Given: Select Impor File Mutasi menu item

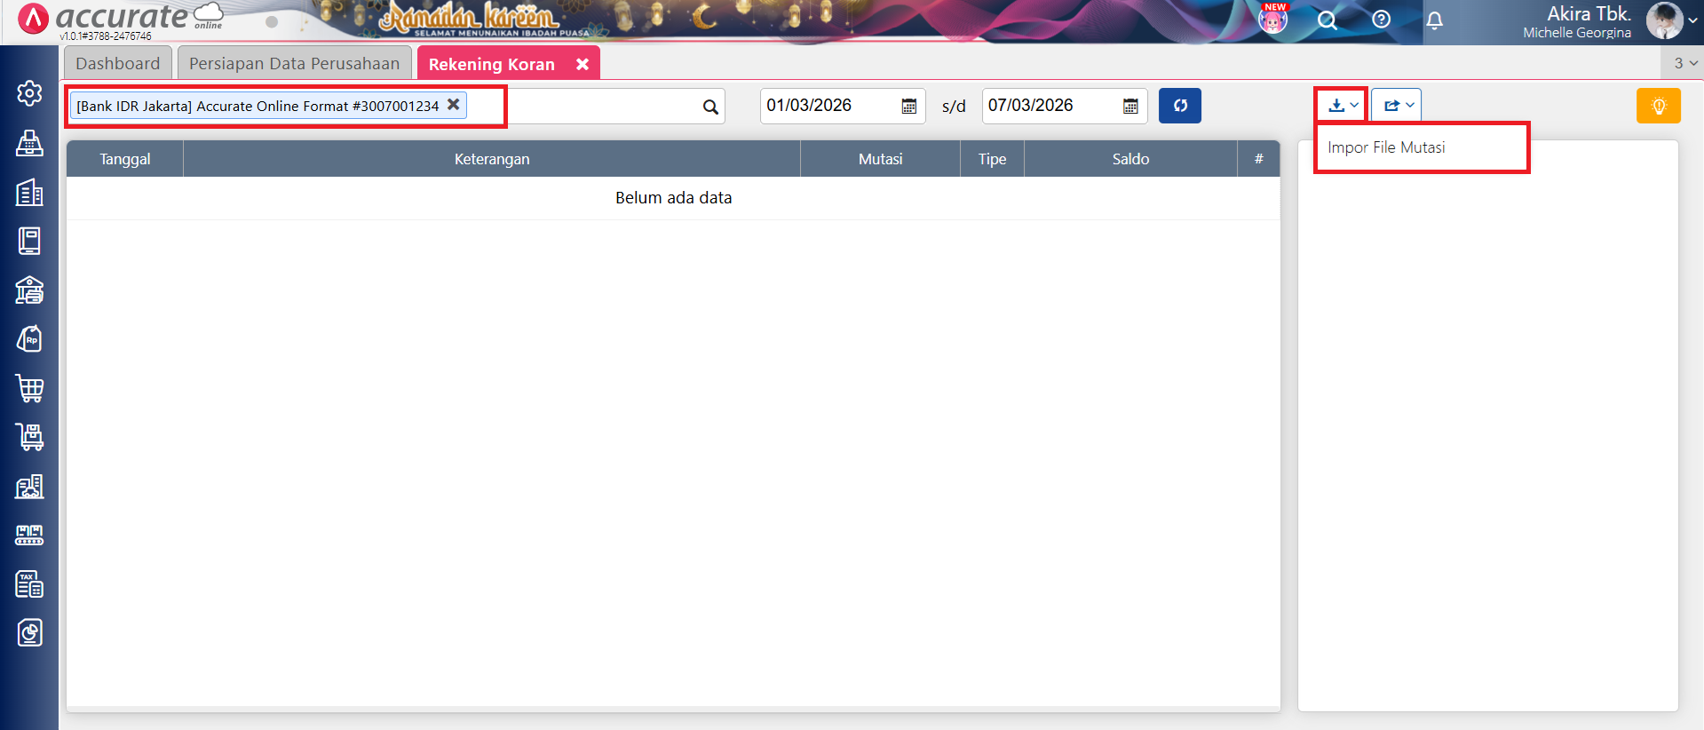Looking at the screenshot, I should tap(1386, 147).
